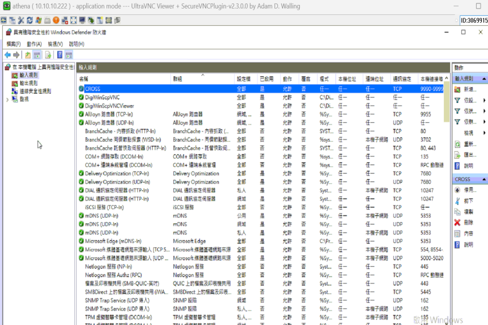
Task: Click 剪下 (cut) under CROSS actions
Action: [469, 201]
